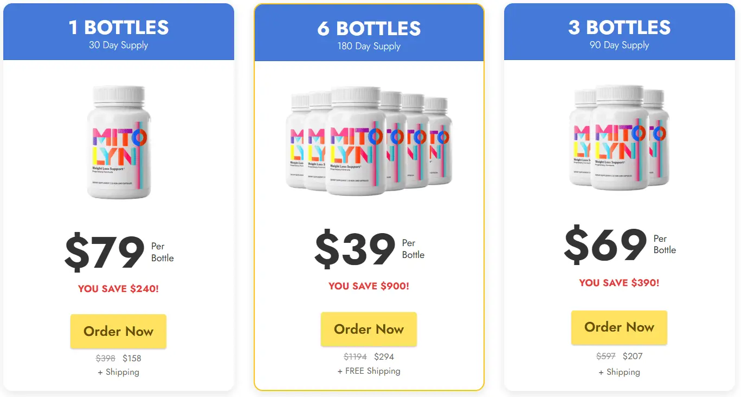Click the YOU SAVE $390 text
The width and height of the screenshot is (741, 397).
pos(619,282)
